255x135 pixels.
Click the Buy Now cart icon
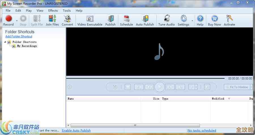click(x=214, y=19)
